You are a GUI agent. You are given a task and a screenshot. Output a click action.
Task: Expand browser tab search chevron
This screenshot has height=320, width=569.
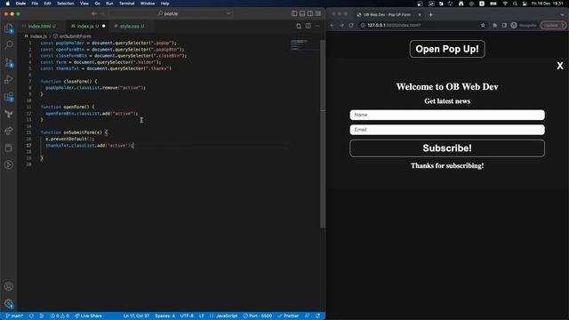click(x=562, y=15)
